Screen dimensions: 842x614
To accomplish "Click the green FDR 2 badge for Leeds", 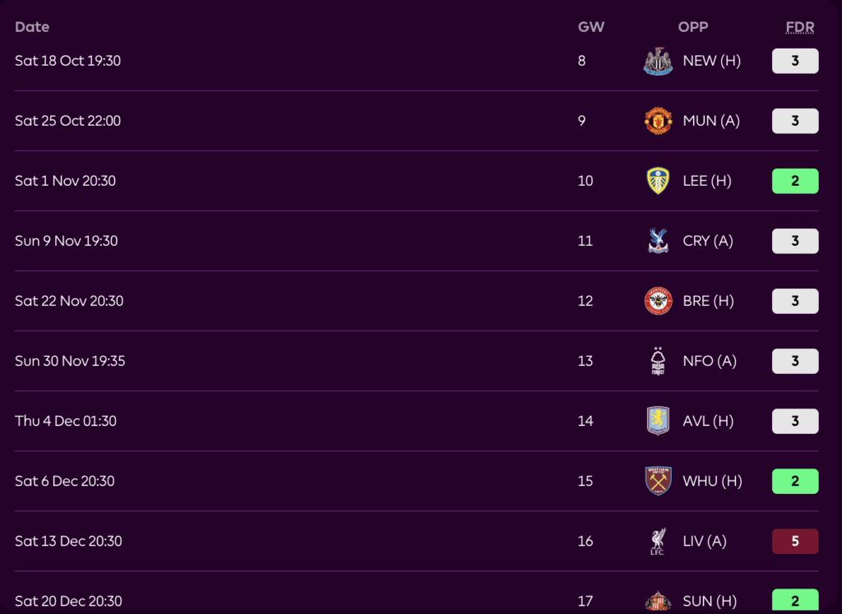I will 795,181.
